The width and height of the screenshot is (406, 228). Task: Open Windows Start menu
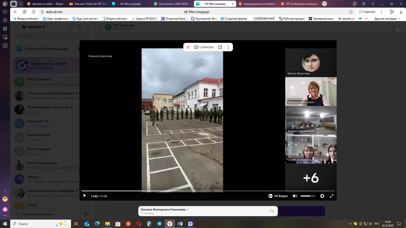[x=5, y=224]
